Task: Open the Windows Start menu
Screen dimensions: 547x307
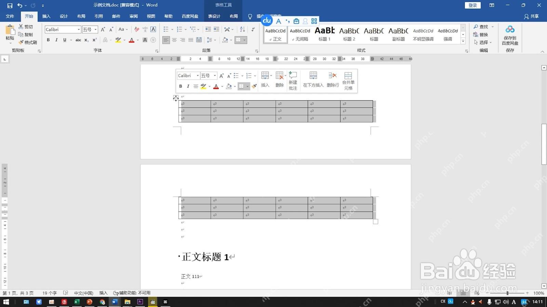Action: (6, 302)
